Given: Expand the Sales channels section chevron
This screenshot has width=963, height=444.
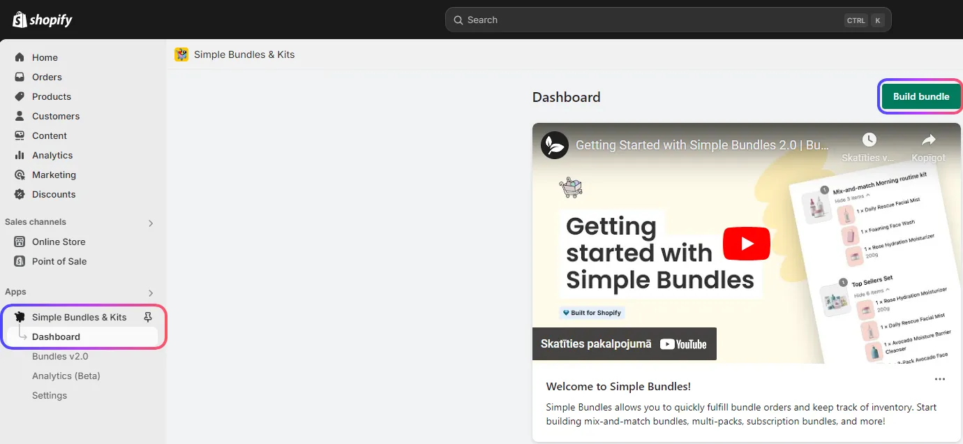Looking at the screenshot, I should [151, 223].
